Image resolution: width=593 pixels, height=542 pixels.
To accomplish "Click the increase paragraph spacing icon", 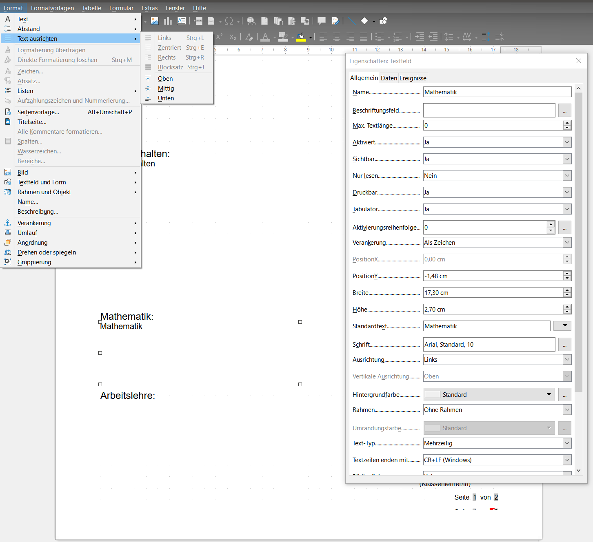I will [x=486, y=37].
